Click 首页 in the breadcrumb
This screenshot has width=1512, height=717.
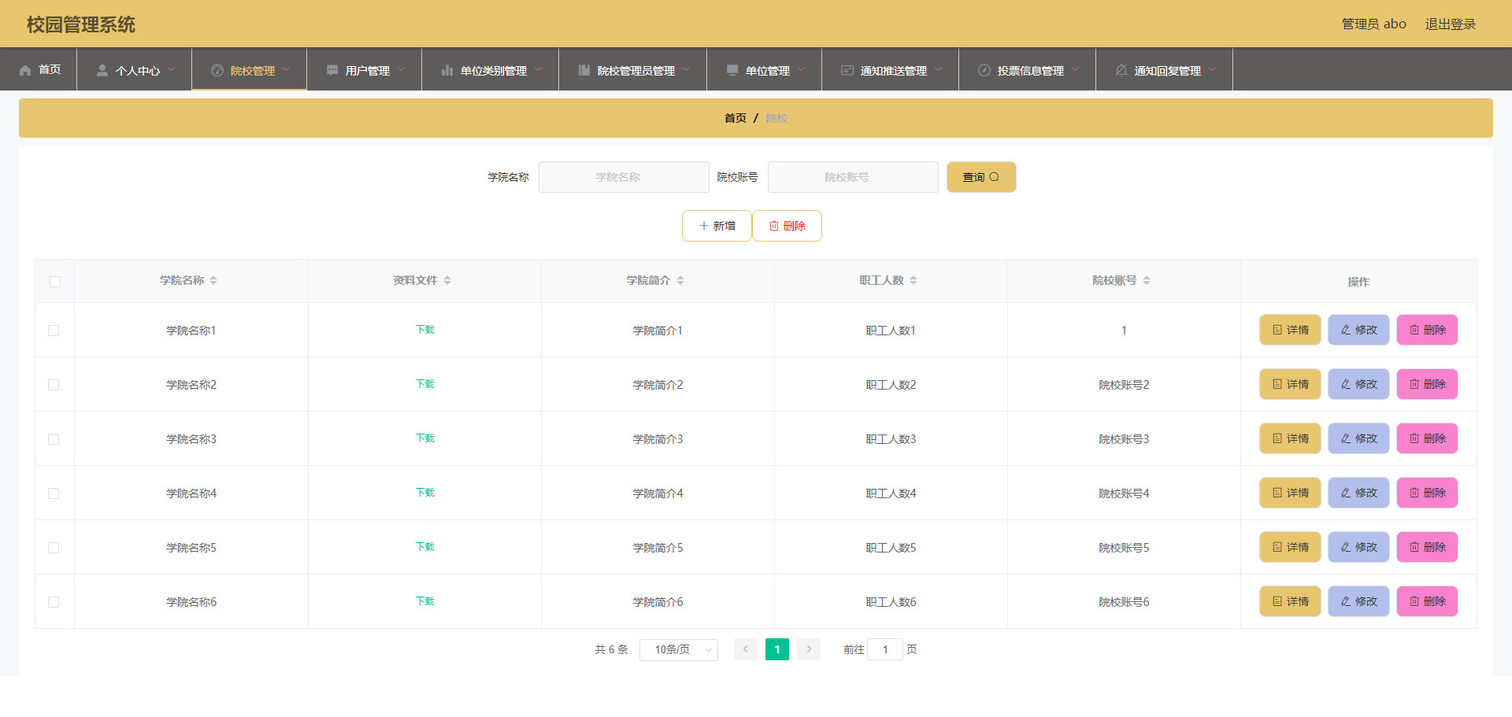point(736,118)
